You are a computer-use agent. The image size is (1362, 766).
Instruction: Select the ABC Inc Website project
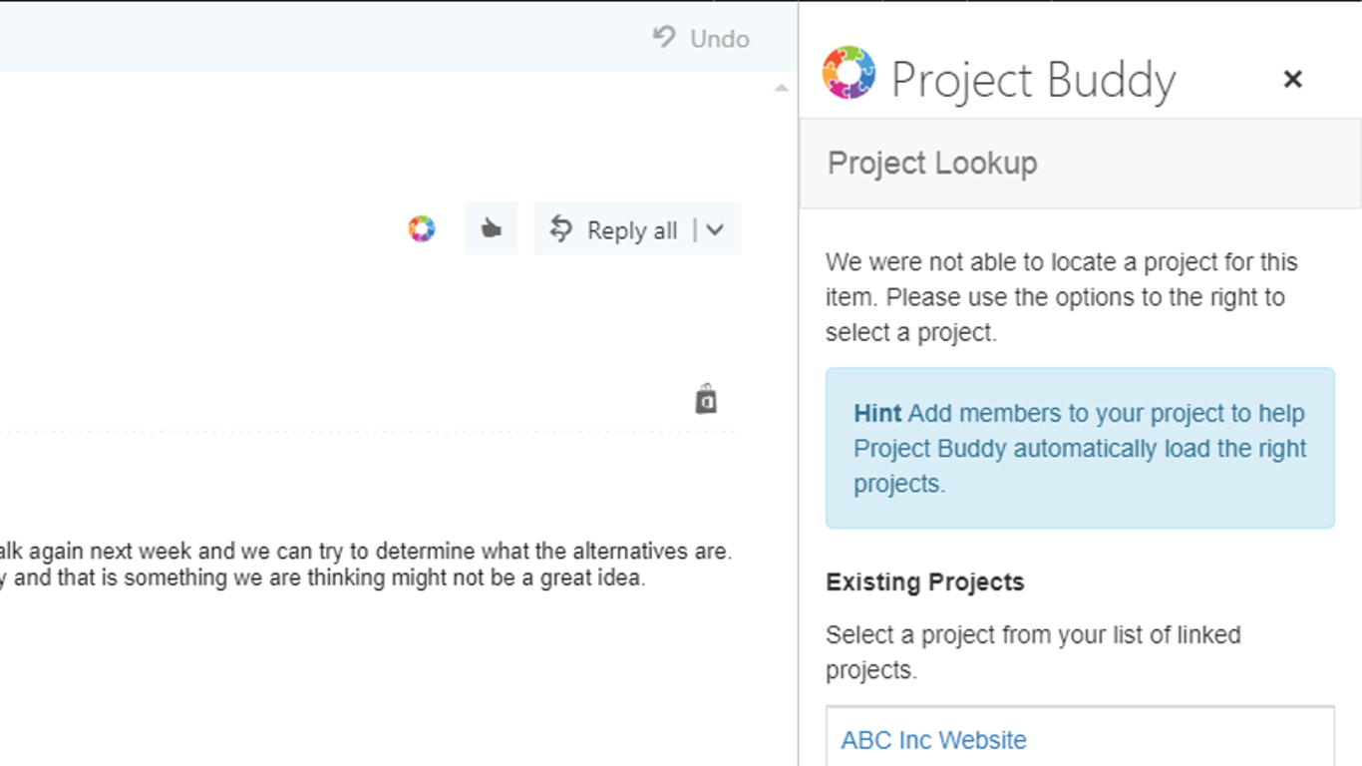point(933,739)
